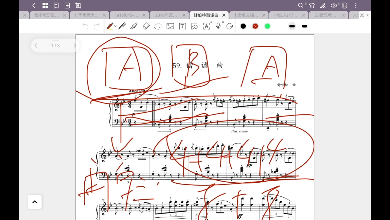The width and height of the screenshot is (390, 220).
Task: Open the 1/3 page indicator
Action: point(56,46)
